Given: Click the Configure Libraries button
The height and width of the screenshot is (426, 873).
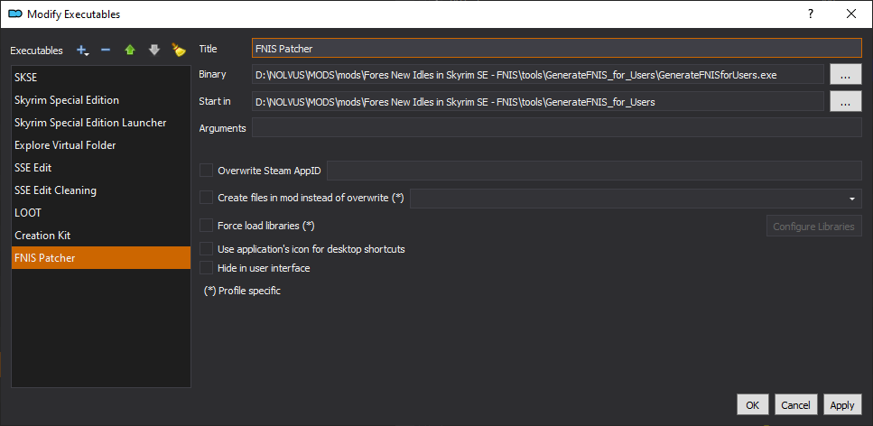Looking at the screenshot, I should 813,226.
